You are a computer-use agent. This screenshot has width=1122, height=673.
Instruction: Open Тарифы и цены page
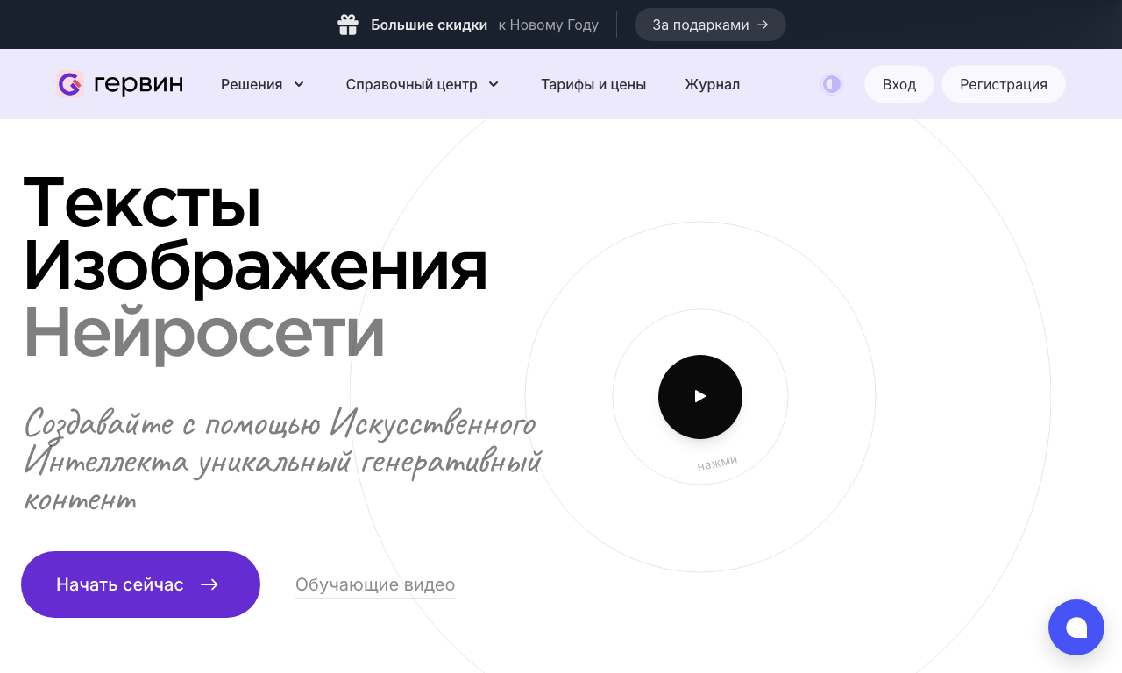[x=593, y=84]
